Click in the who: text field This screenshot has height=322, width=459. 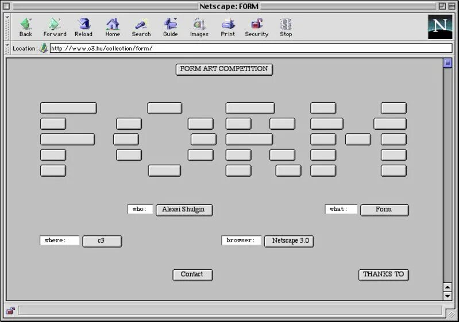pyautogui.click(x=140, y=209)
